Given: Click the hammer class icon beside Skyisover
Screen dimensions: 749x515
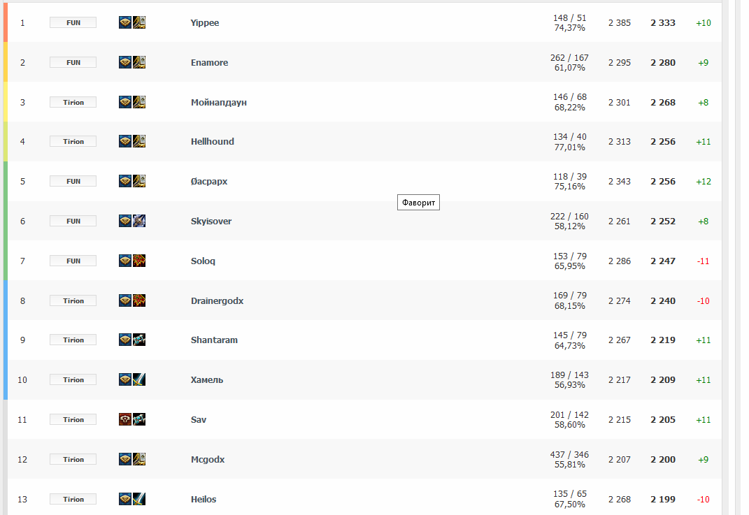Looking at the screenshot, I should [139, 221].
